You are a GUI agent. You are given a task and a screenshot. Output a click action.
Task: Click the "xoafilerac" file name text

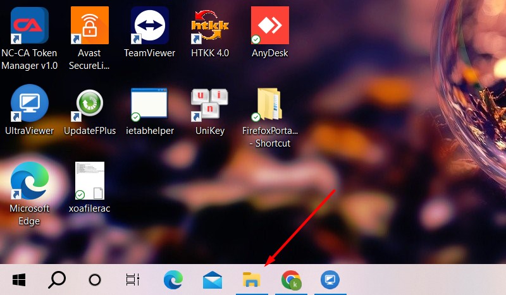(x=89, y=208)
